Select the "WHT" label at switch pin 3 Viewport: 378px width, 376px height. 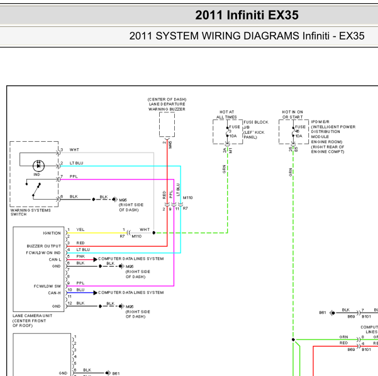74,149
